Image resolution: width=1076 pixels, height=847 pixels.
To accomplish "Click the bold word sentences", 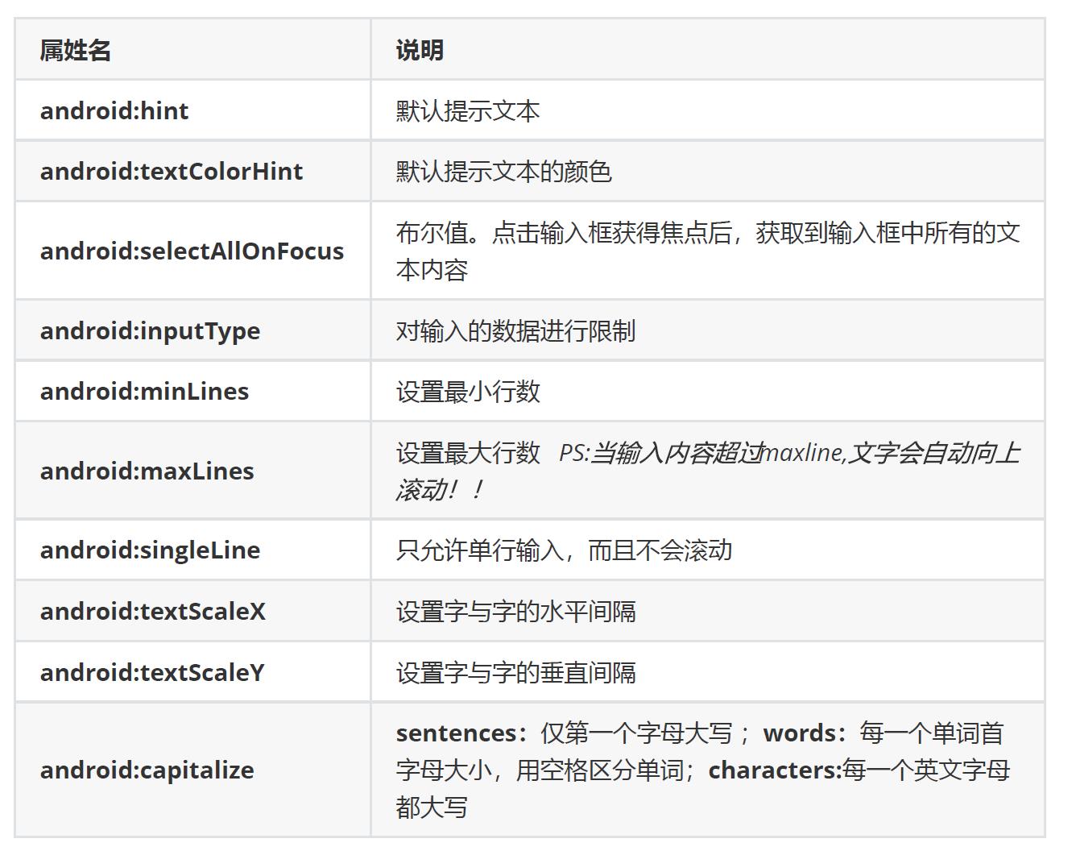I will click(x=456, y=733).
